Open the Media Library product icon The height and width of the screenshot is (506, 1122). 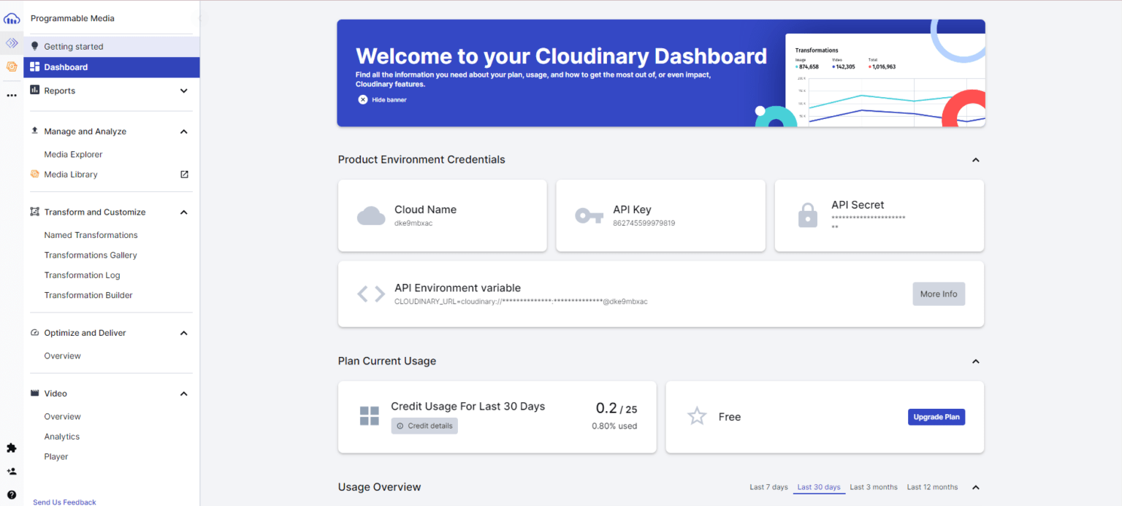point(11,66)
